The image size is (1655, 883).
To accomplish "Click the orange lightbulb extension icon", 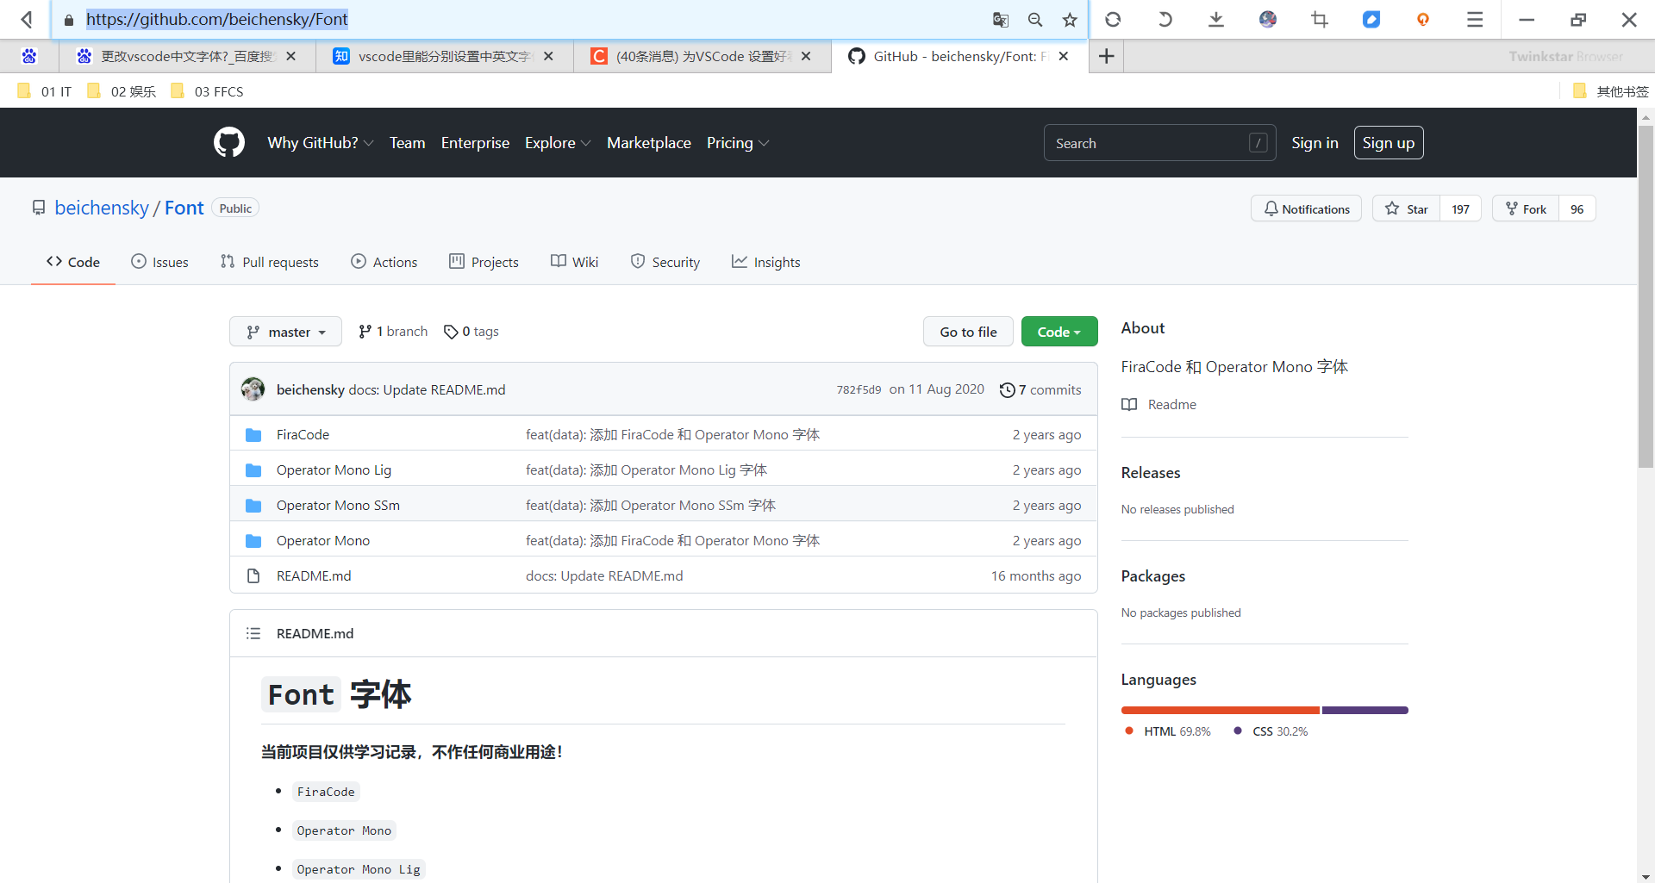I will tap(1423, 19).
